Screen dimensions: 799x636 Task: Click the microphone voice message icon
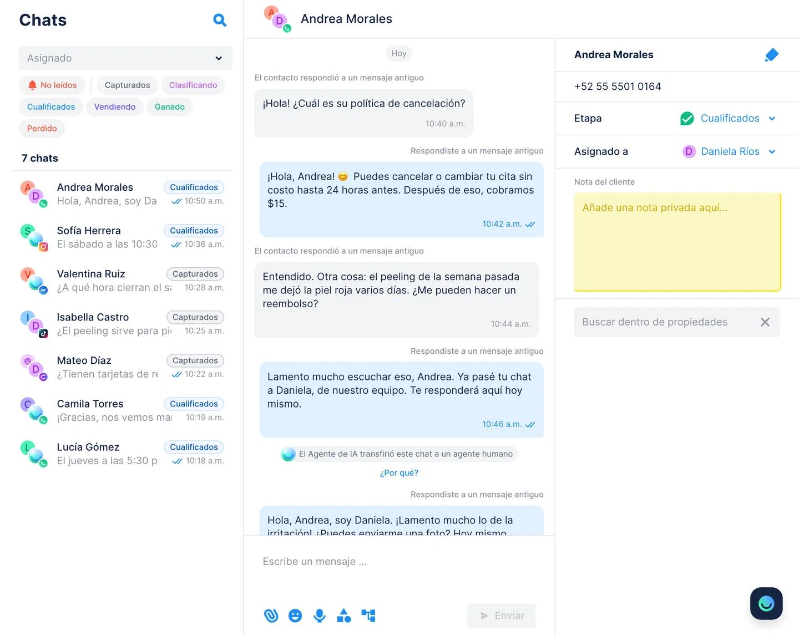[320, 615]
